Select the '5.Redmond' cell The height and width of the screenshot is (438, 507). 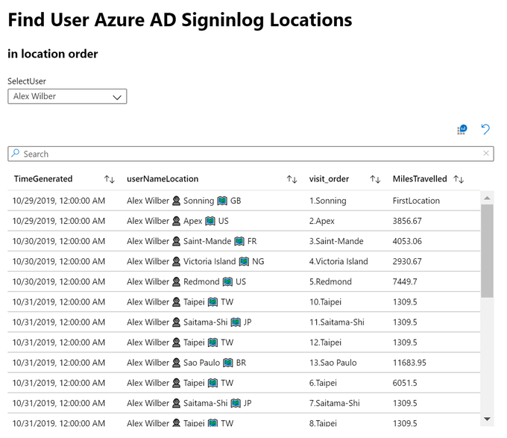click(330, 281)
